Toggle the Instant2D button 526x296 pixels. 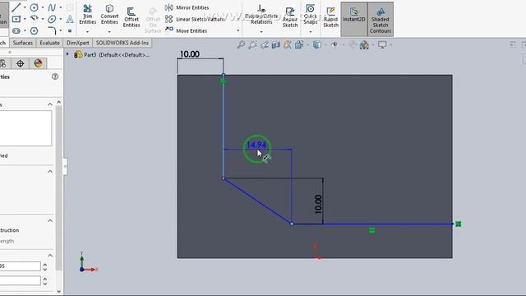pyautogui.click(x=354, y=19)
